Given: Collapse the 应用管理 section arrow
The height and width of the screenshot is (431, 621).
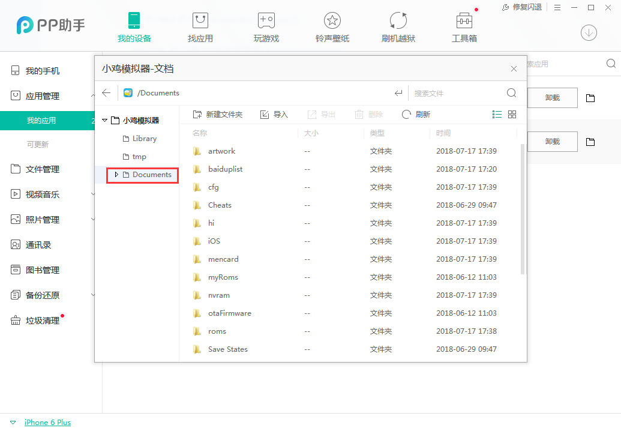Looking at the screenshot, I should click(x=92, y=96).
